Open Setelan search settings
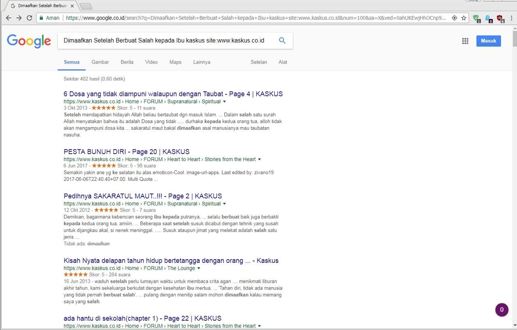The image size is (517, 330). [259, 62]
